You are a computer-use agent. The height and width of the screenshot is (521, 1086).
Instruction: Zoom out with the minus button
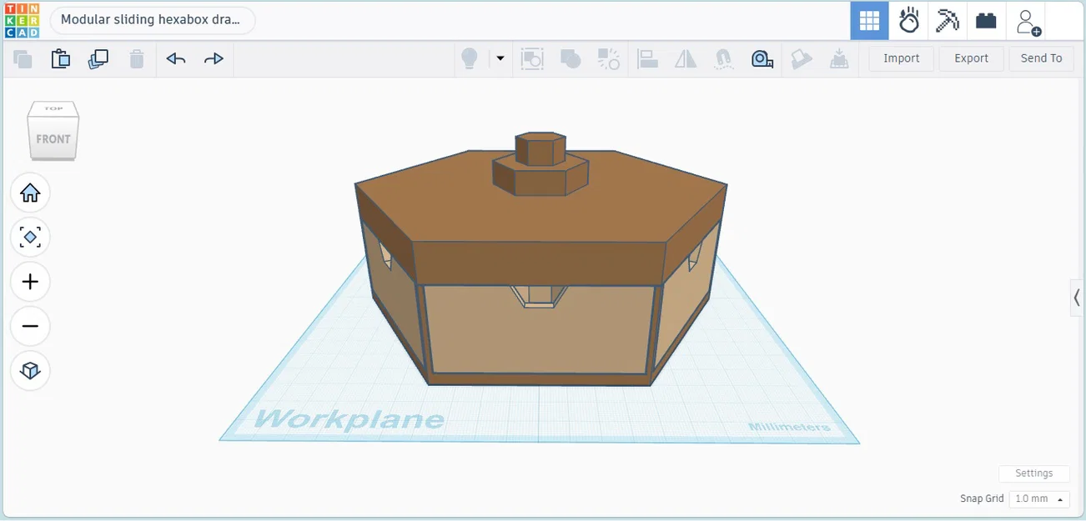(30, 326)
